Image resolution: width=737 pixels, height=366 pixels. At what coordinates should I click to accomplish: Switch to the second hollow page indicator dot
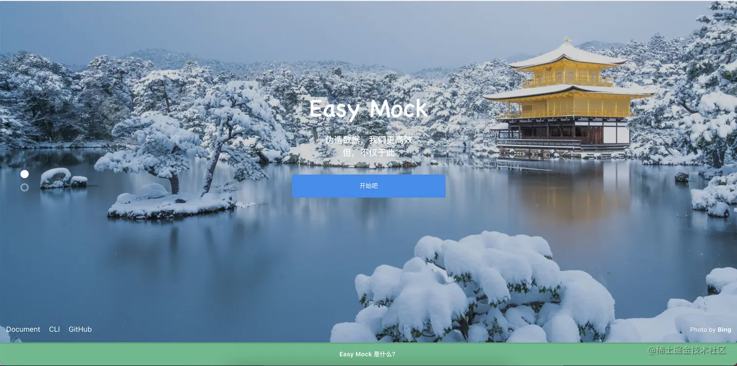pos(24,187)
